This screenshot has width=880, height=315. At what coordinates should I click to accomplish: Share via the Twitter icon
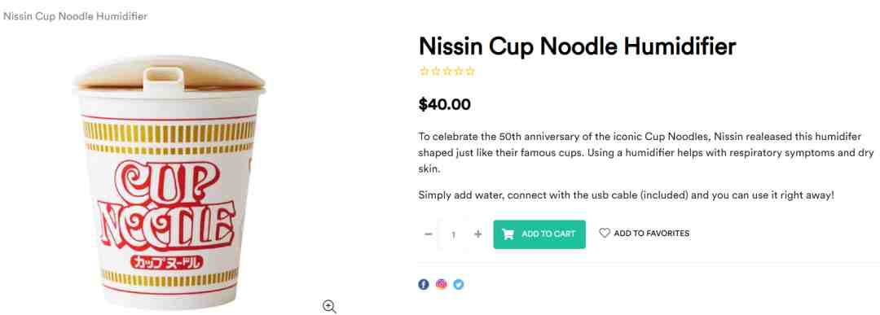(x=459, y=284)
